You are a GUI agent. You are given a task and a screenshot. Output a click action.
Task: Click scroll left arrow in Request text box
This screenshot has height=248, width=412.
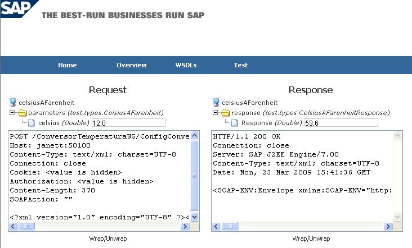tap(13, 226)
